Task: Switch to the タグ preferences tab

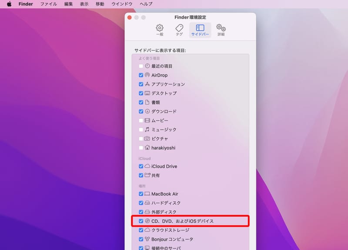Action: (x=179, y=30)
